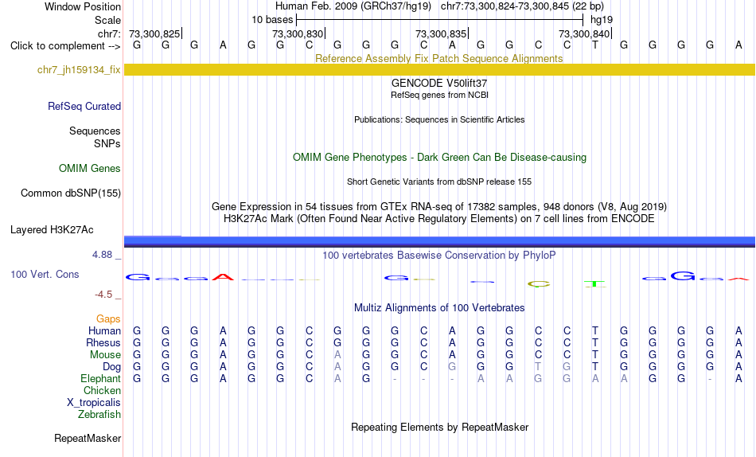The height and width of the screenshot is (457, 756).
Task: Click the -4.5 PhyloP lower limit value
Action: (x=103, y=295)
